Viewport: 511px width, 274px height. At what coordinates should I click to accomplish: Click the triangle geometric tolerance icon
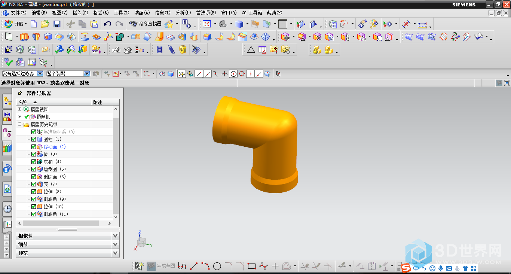pyautogui.click(x=251, y=49)
